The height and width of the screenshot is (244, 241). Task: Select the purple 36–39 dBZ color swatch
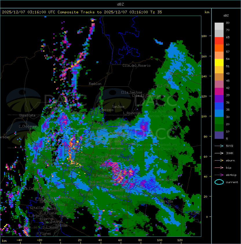(219, 99)
